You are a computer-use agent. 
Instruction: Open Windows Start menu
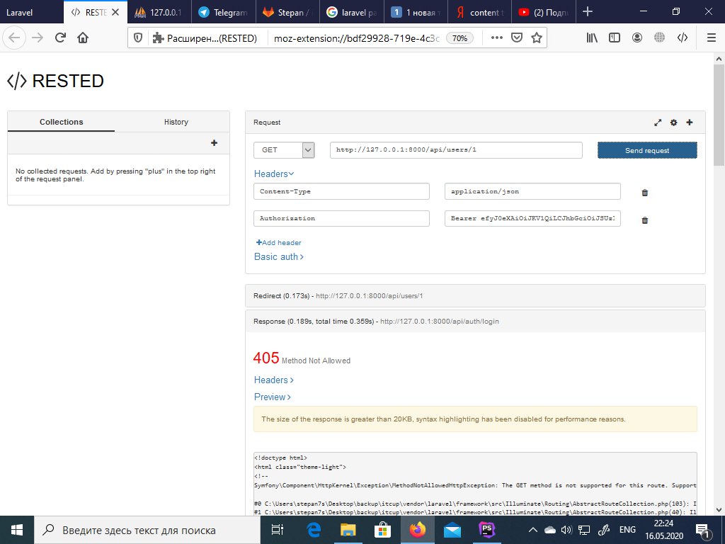click(17, 530)
